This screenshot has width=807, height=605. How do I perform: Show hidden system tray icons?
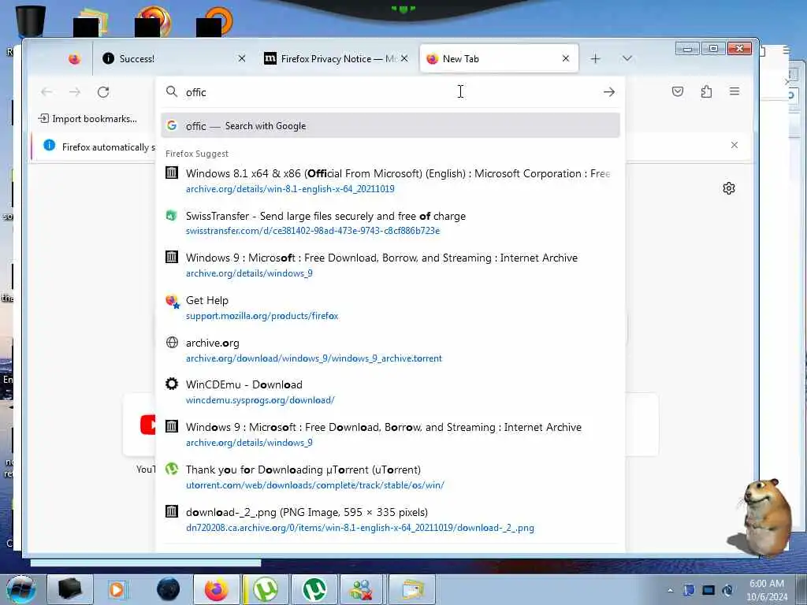coord(670,591)
